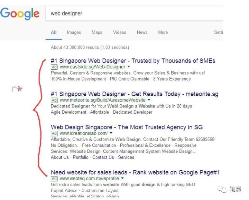The width and height of the screenshot is (249, 200).
Task: Open Need website for sales leads result
Action: point(135,172)
